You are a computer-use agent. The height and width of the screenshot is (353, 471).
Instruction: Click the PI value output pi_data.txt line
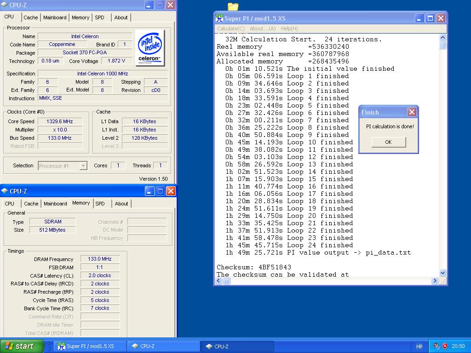coord(318,253)
